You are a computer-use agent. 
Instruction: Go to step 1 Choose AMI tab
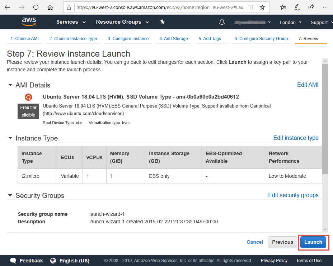pos(25,39)
